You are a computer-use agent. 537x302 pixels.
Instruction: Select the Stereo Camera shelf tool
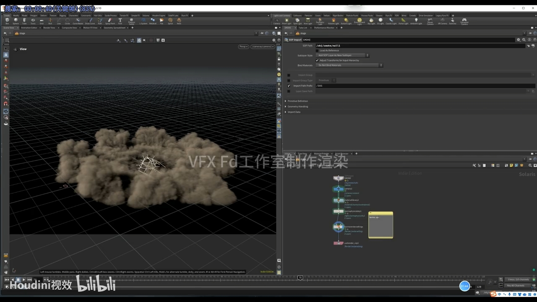[430, 20]
